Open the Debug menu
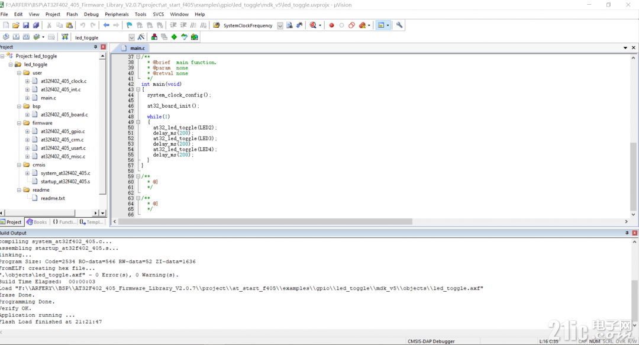Image resolution: width=639 pixels, height=345 pixels. point(91,14)
